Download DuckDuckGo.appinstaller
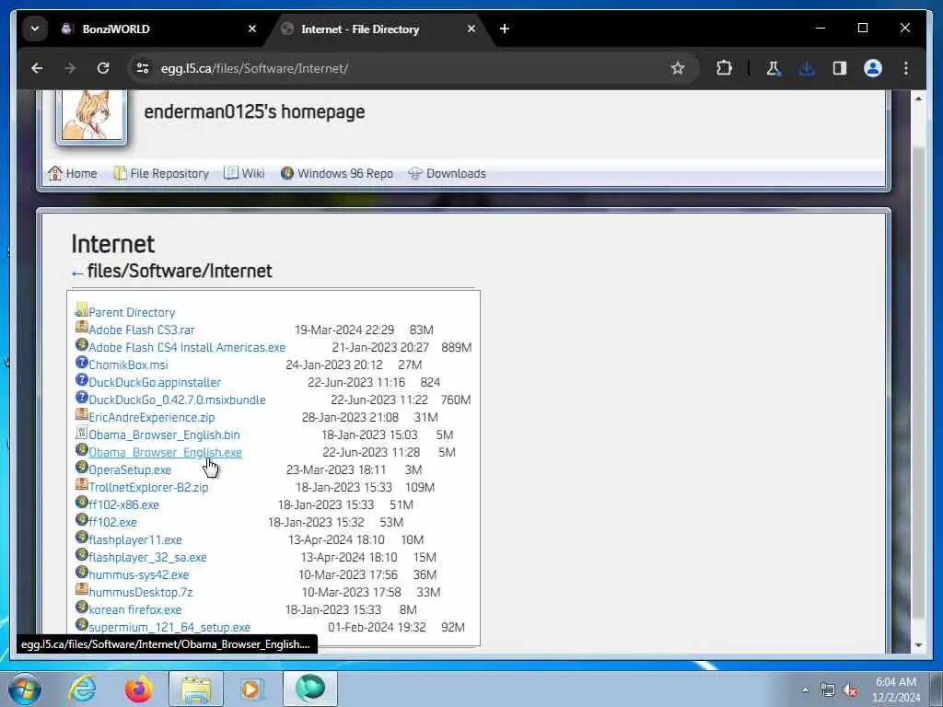The width and height of the screenshot is (943, 707). [x=155, y=382]
